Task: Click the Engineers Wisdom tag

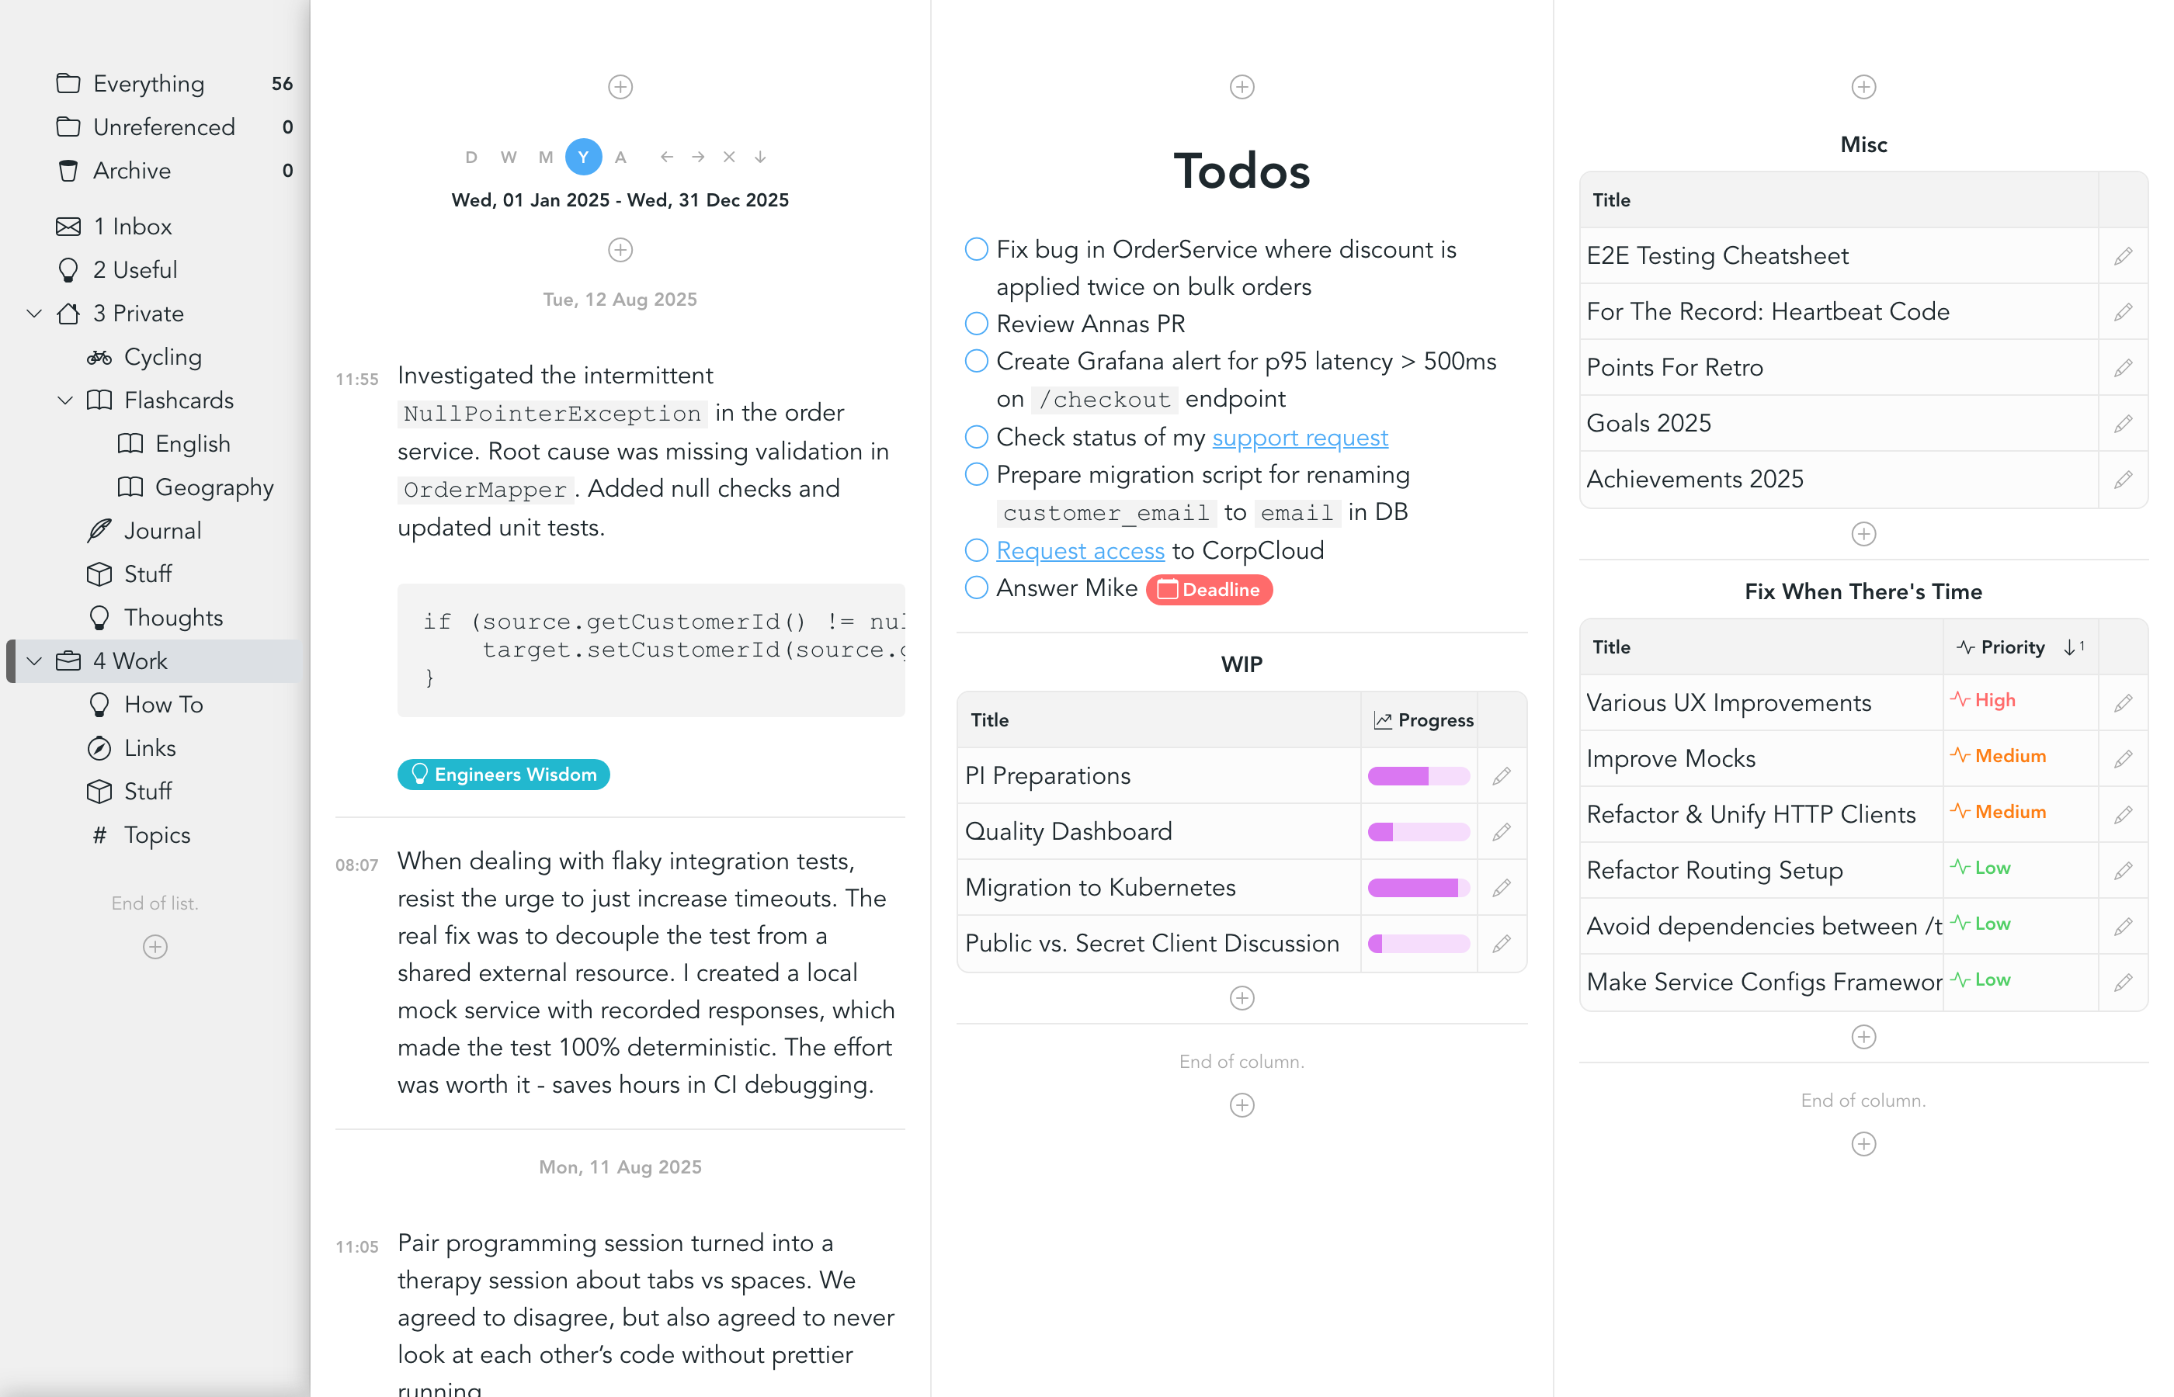Action: [504, 775]
